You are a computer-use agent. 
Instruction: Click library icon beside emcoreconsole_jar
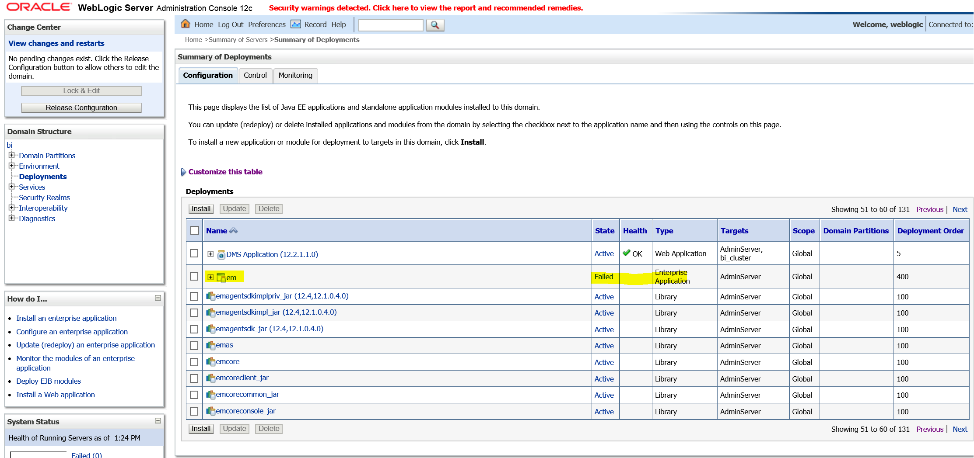click(210, 411)
